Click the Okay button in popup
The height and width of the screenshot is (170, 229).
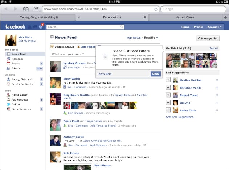(156, 74)
